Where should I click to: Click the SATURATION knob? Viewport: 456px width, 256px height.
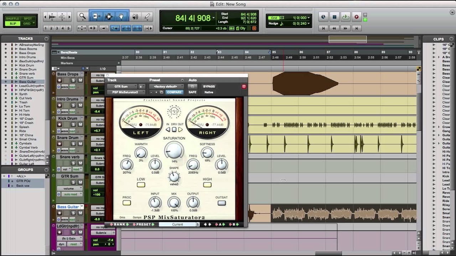point(174,150)
